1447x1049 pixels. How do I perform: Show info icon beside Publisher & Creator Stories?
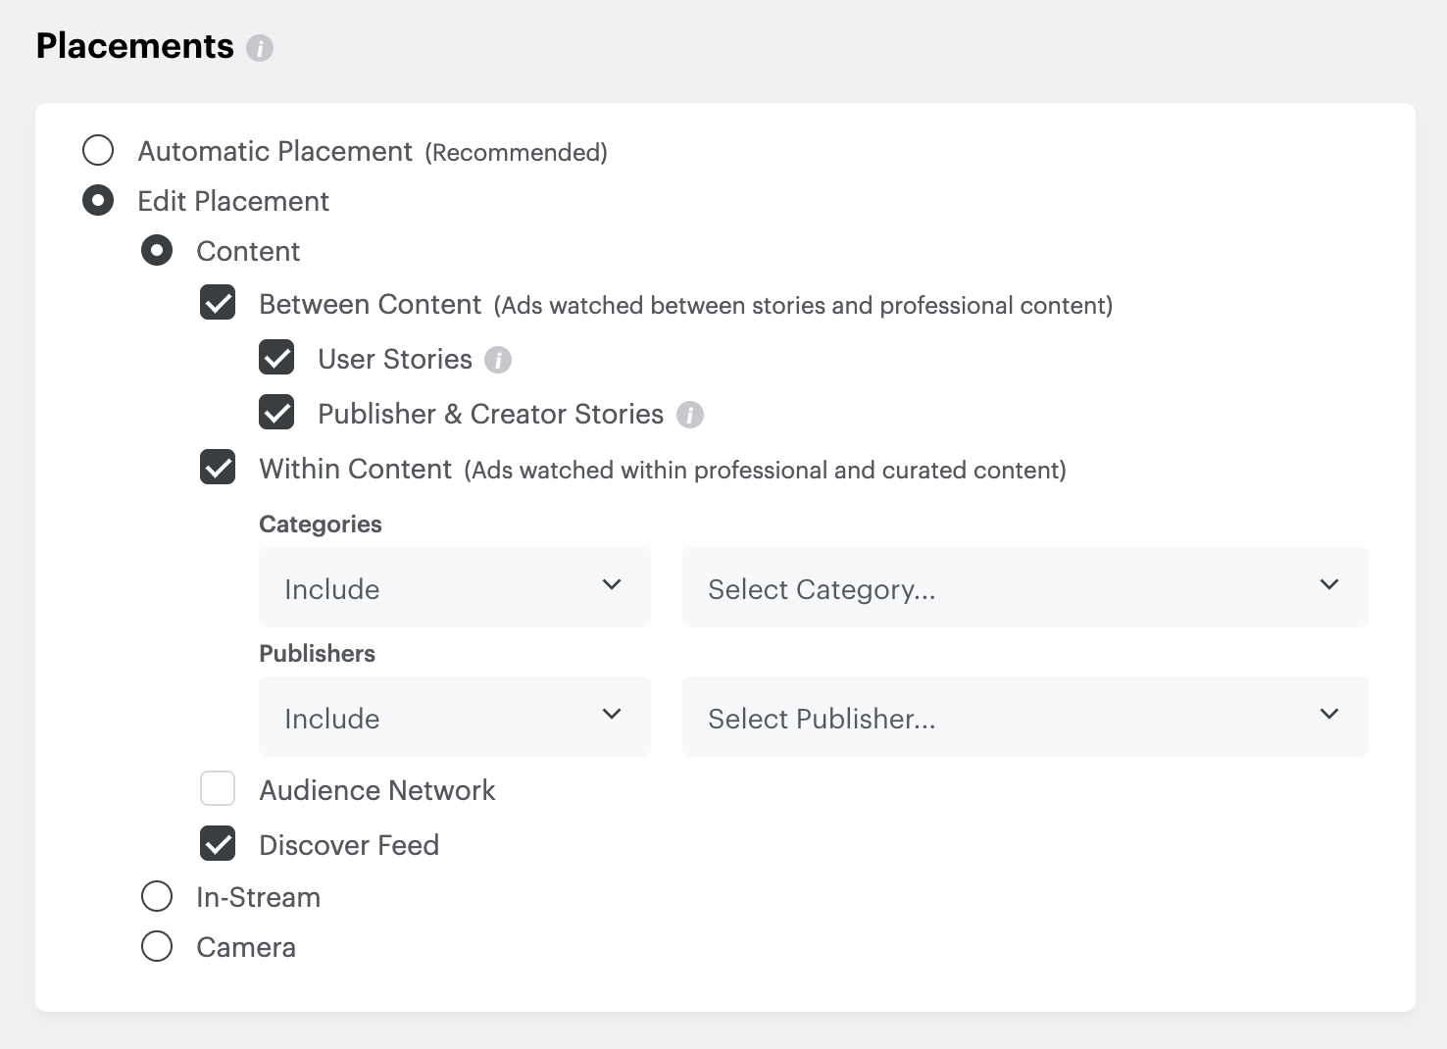[x=690, y=415]
